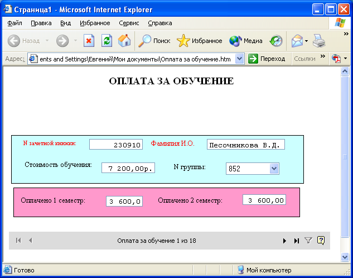This screenshot has width=353, height=278.
Task: Go to the previous record arrow
Action: coord(31,241)
